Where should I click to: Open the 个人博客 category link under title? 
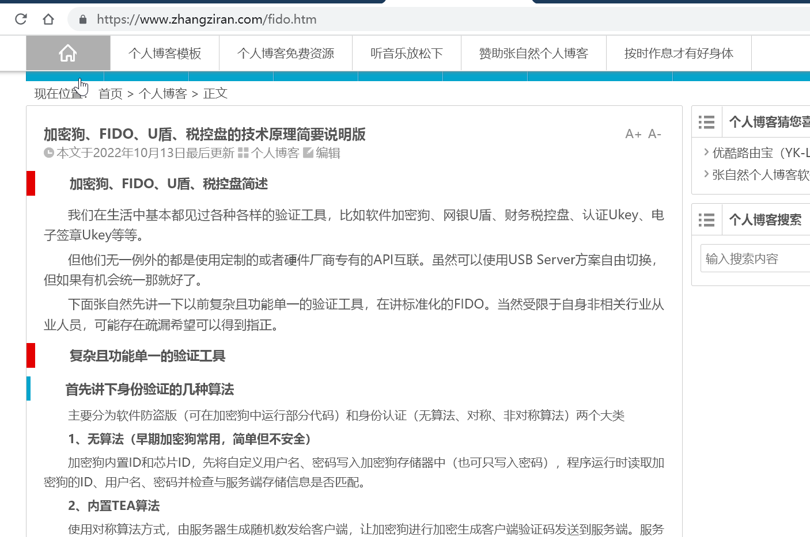pos(275,153)
